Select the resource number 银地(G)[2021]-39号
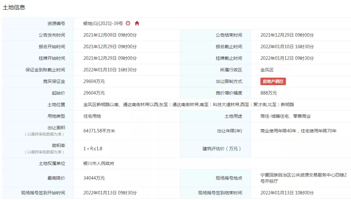The height and width of the screenshot is (200, 351). point(103,23)
